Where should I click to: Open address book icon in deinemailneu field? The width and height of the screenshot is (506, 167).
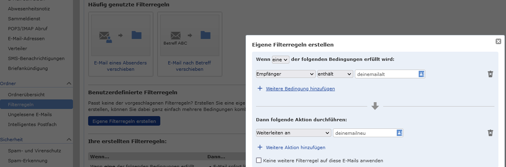[399, 133]
